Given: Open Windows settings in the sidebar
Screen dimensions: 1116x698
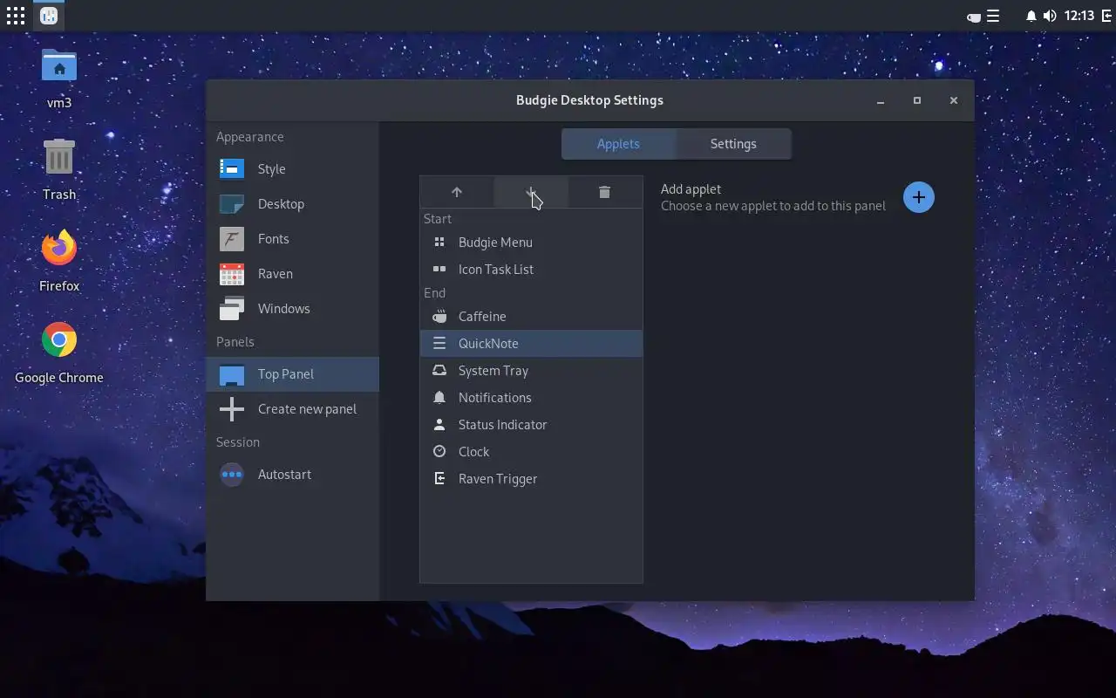Looking at the screenshot, I should click(293, 309).
